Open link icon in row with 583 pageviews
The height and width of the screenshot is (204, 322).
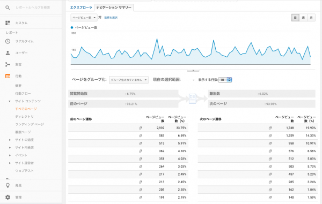[x=141, y=135]
